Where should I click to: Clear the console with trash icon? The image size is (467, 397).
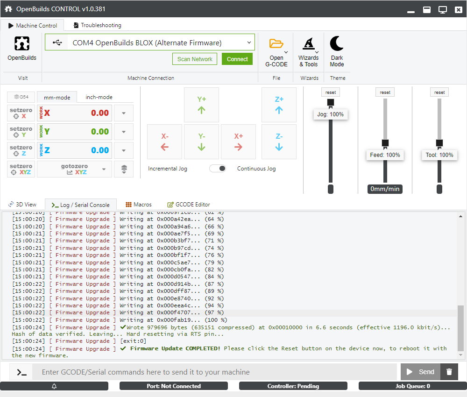tap(449, 372)
